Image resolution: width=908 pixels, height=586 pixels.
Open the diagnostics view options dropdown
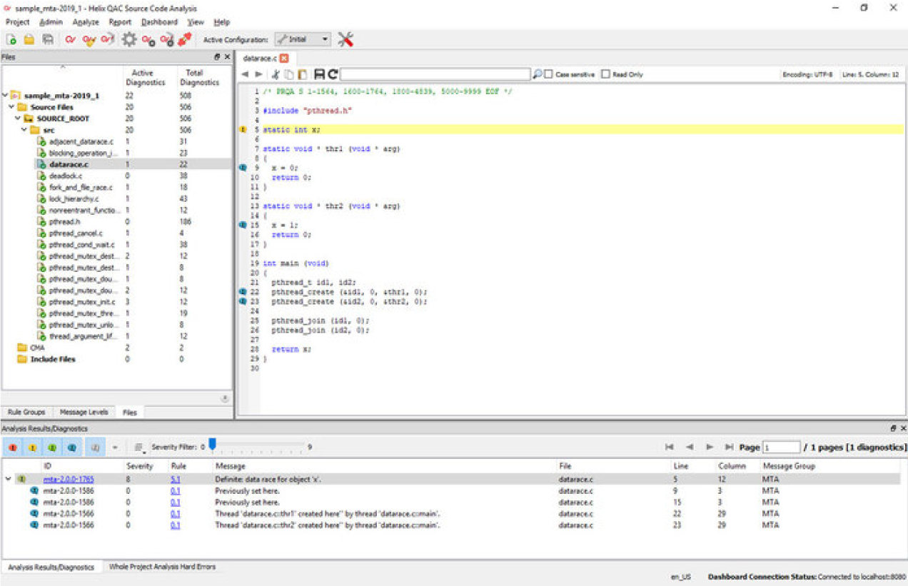pos(139,448)
